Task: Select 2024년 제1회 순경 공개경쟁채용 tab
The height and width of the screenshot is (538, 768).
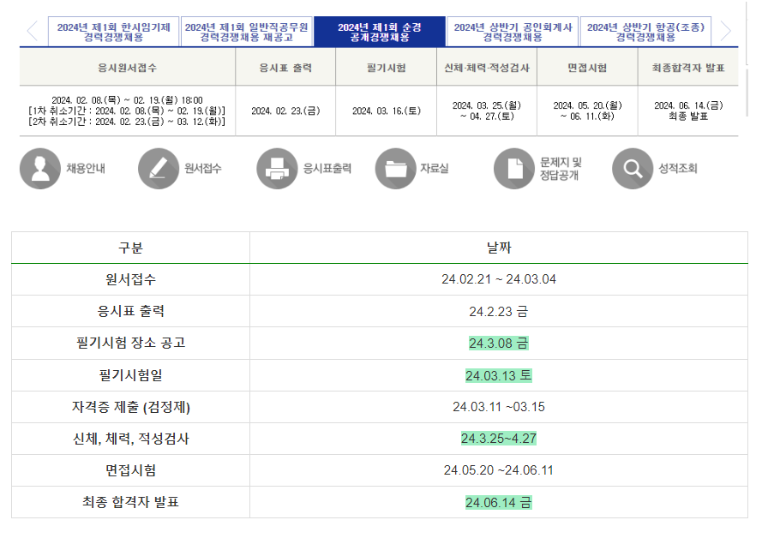Action: point(380,32)
